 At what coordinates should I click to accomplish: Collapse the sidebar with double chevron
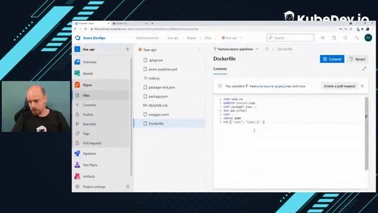[128, 187]
